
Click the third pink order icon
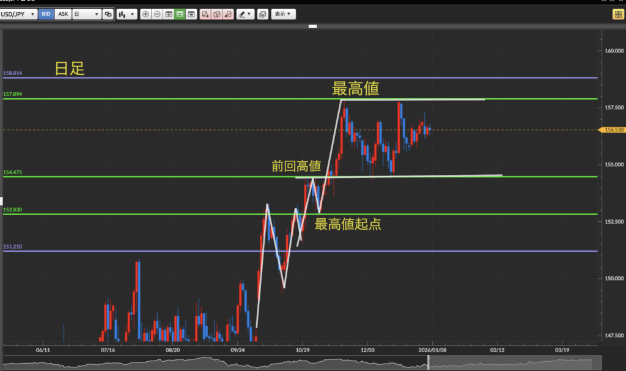(228, 14)
